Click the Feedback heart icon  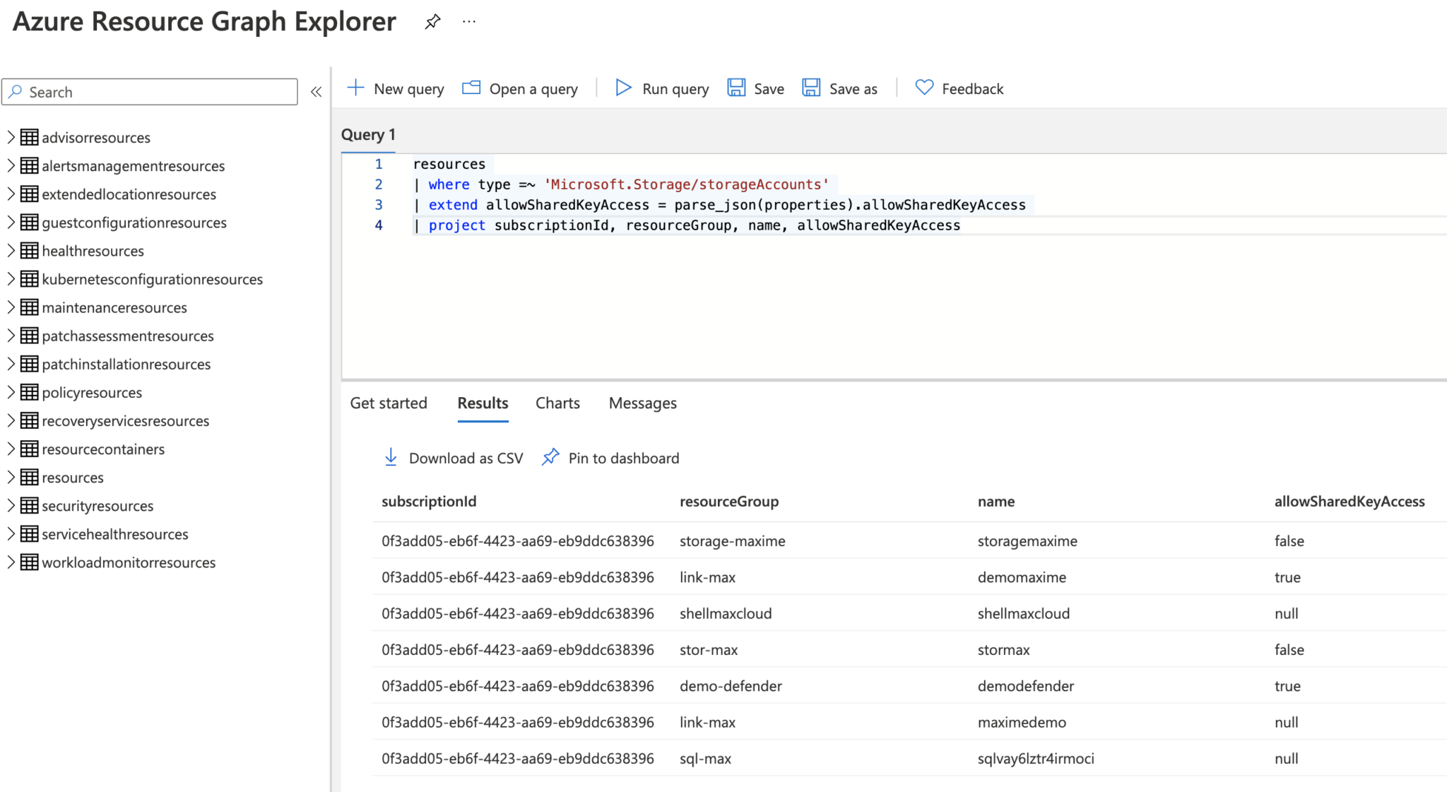point(924,88)
